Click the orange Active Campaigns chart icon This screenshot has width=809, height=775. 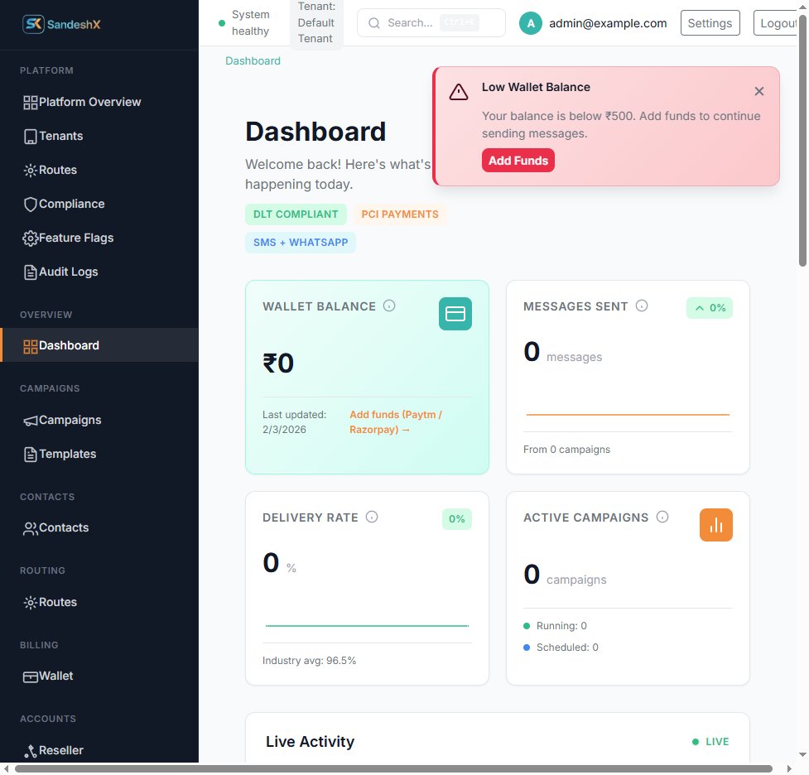click(x=715, y=525)
